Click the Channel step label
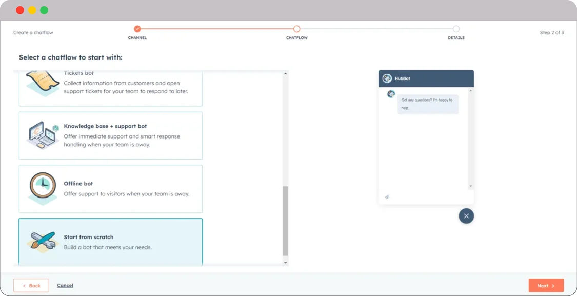 (x=137, y=37)
